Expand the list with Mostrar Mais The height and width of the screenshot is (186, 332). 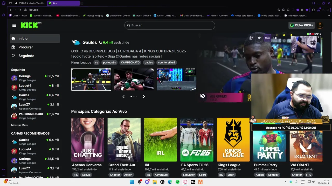tap(19, 125)
